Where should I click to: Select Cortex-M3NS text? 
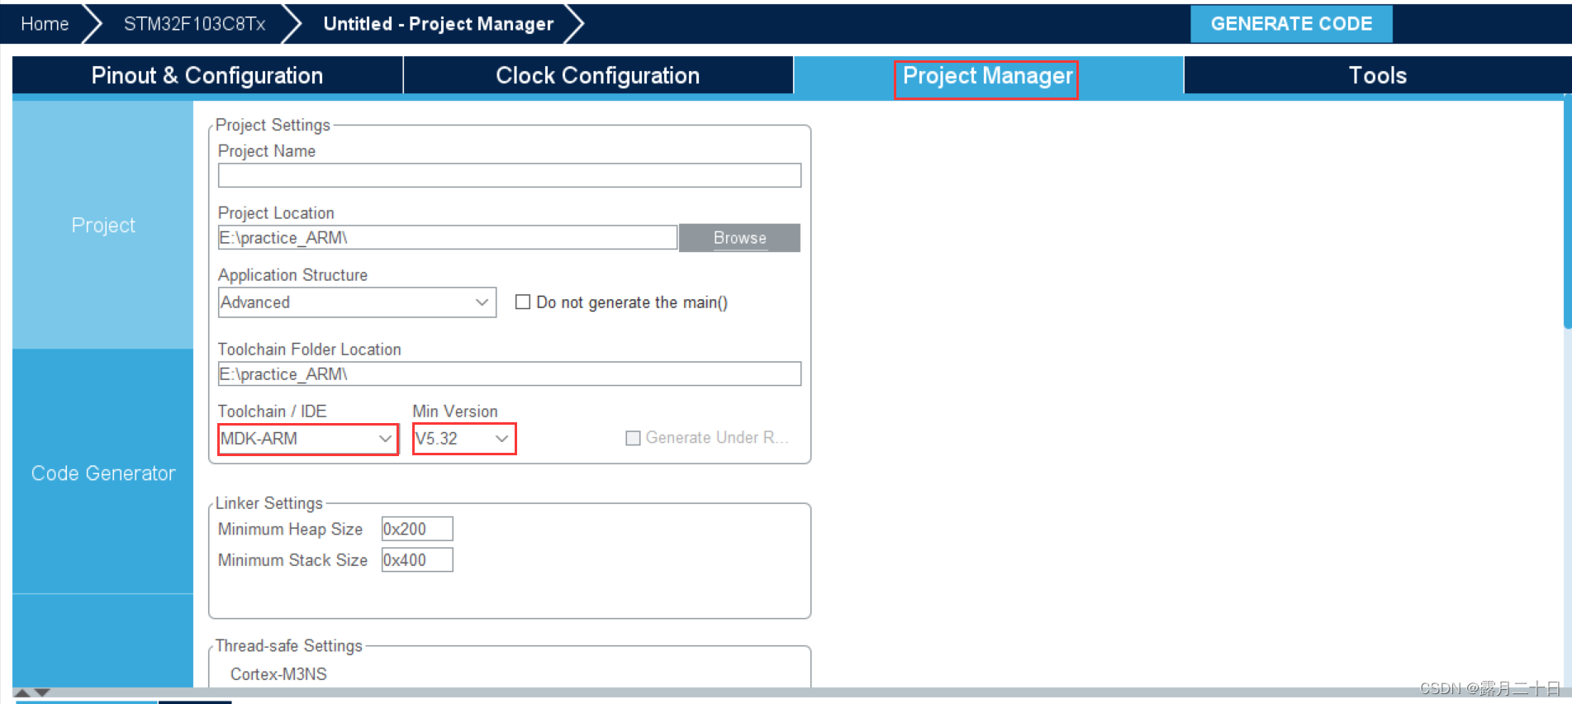pos(278,673)
